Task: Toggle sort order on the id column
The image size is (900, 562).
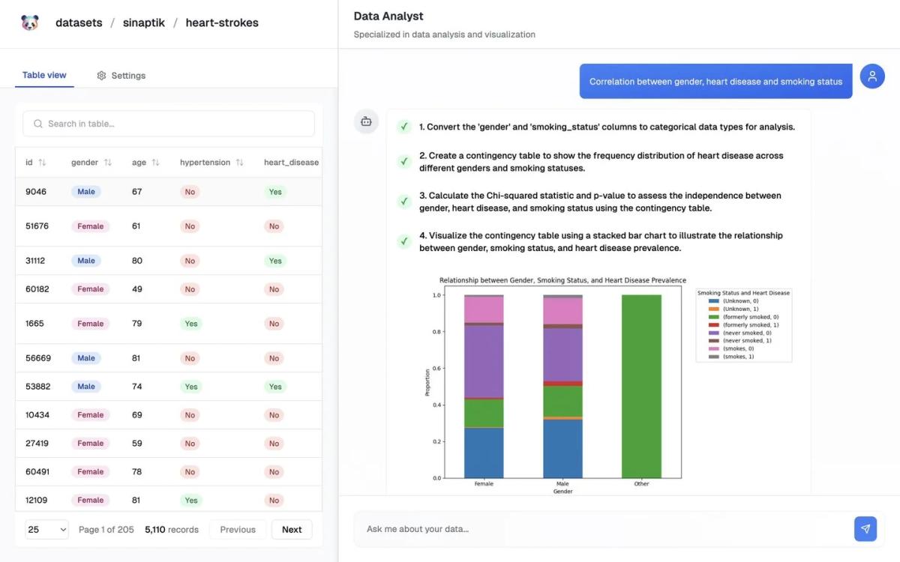Action: pos(42,162)
